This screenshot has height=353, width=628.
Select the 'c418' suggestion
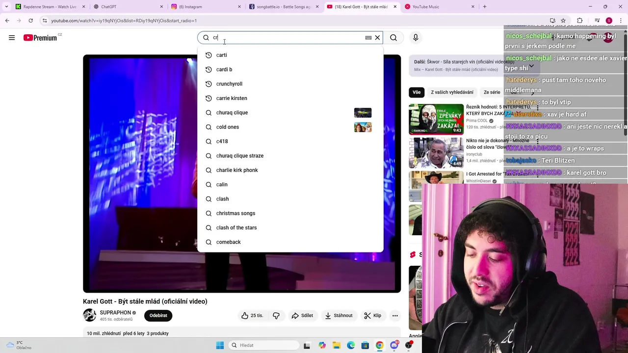point(290,141)
